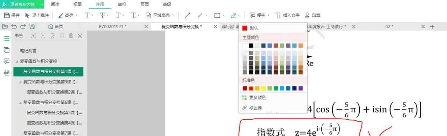Image resolution: width=447 pixels, height=136 pixels.
Task: Click 退出批注 to exit annotation mode
Action: (x=37, y=15)
